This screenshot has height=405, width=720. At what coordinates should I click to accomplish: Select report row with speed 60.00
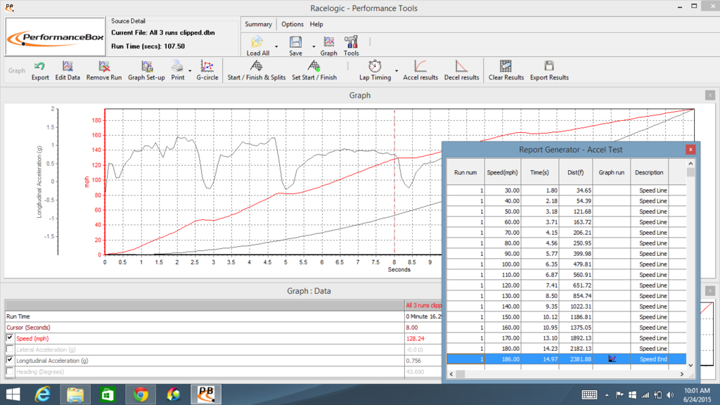tap(567, 221)
